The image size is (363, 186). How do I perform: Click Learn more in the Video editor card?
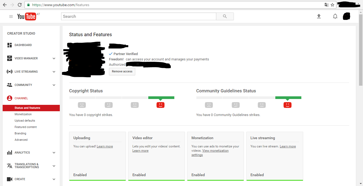[141, 151]
